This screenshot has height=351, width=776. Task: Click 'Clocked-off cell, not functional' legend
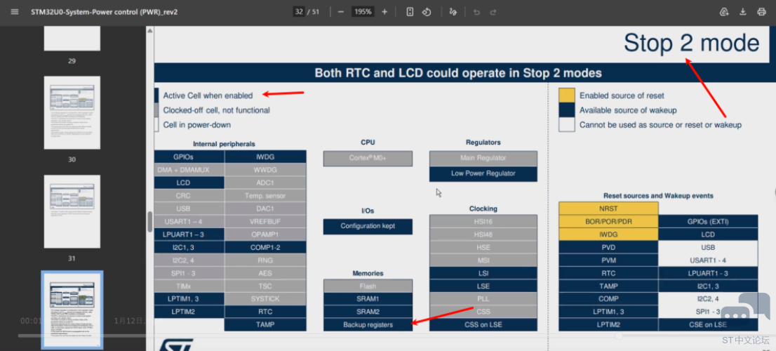(216, 110)
